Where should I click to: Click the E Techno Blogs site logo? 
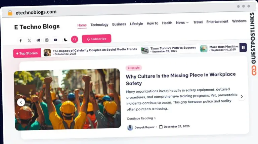[x=37, y=27]
